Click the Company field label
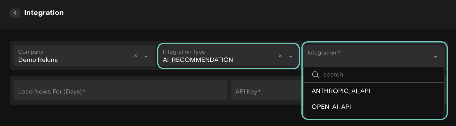The image size is (456, 126). (x=31, y=52)
